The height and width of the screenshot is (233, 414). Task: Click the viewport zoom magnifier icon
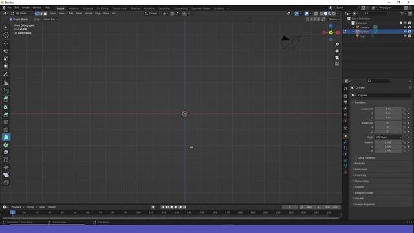point(337,45)
